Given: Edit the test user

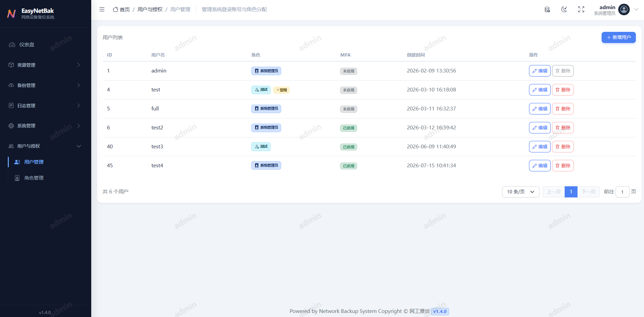Looking at the screenshot, I should pyautogui.click(x=540, y=90).
